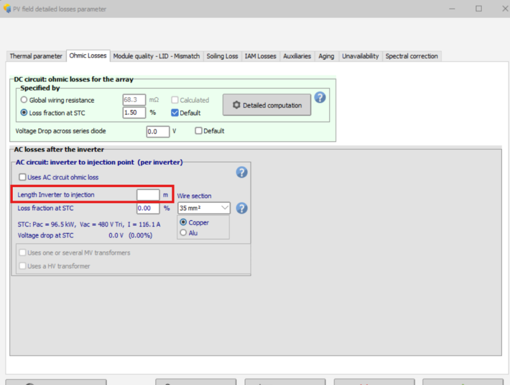Check Default for voltage drop across diode
Viewport: 510px width, 385px height.
click(x=199, y=131)
